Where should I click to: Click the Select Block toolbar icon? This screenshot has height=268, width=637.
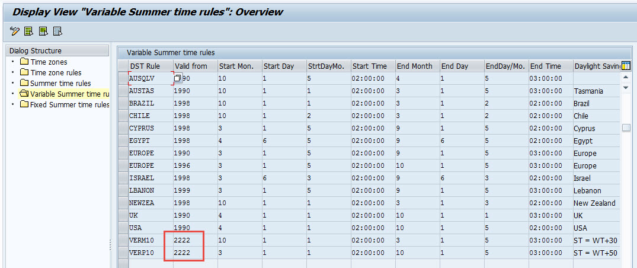(x=43, y=31)
